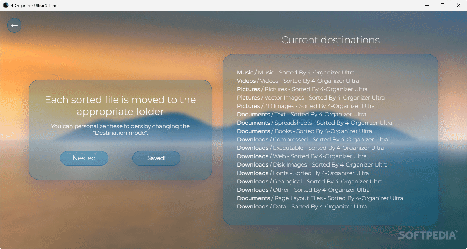Image resolution: width=467 pixels, height=249 pixels.
Task: Close the 4-Organizer Ultra window
Action: click(x=459, y=5)
